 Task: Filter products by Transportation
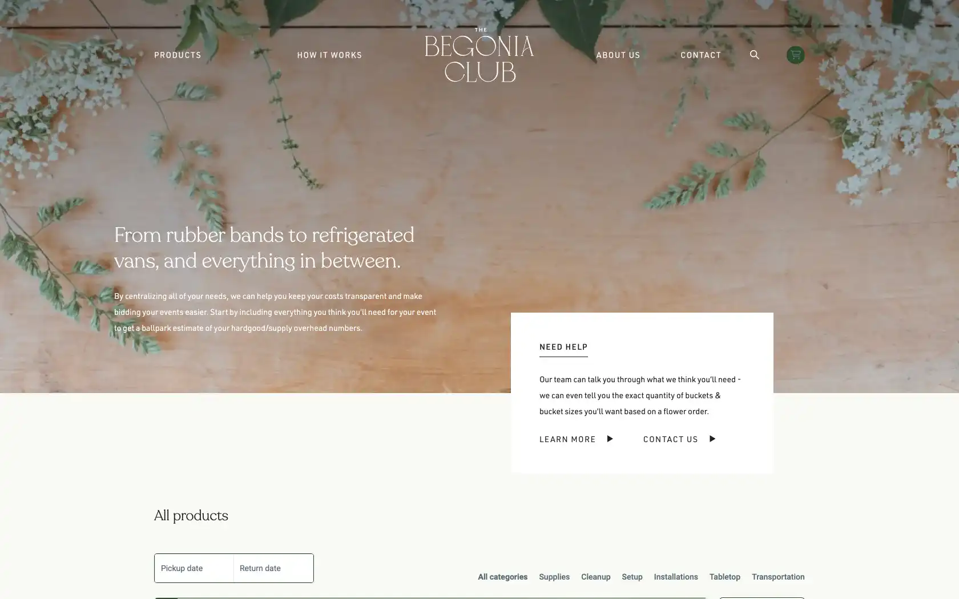pyautogui.click(x=778, y=577)
